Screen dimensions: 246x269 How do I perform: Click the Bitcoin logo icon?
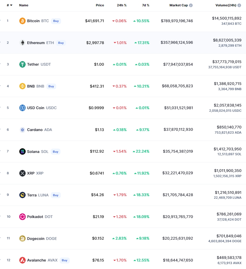(x=22, y=21)
